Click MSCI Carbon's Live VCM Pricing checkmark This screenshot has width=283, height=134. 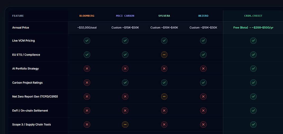pos(125,41)
